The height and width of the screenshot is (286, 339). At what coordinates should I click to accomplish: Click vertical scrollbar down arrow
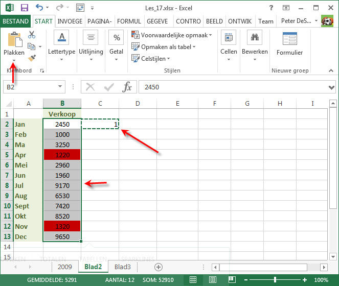pos(333,256)
